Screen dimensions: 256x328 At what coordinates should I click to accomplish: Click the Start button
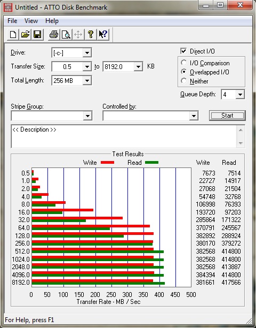coord(227,116)
